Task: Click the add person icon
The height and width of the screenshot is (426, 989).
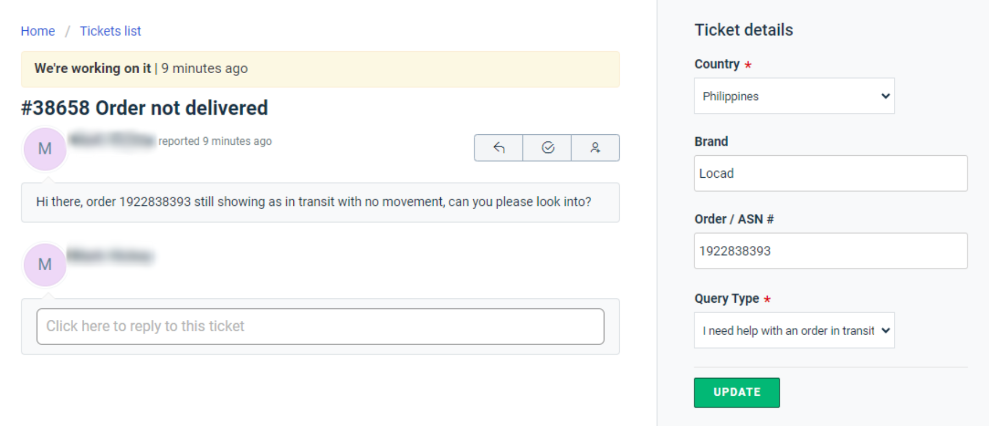Action: tap(595, 148)
